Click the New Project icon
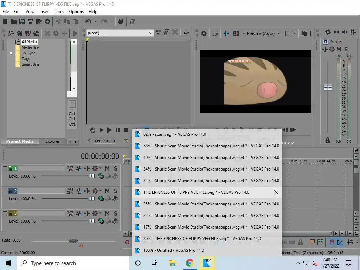 5,21
